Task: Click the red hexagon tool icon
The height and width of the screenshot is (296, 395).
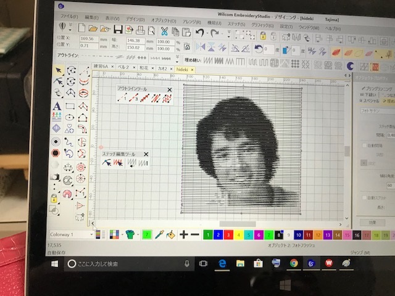Action: point(56,153)
